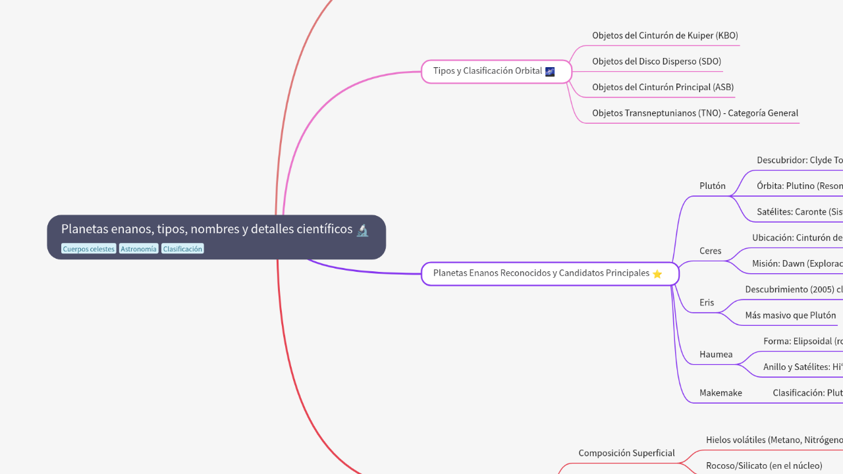Click the 'Makemake' node
The image size is (843, 474).
pyautogui.click(x=721, y=392)
